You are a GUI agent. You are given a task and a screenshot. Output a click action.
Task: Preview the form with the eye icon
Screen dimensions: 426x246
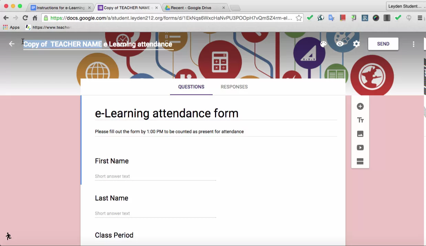point(340,44)
